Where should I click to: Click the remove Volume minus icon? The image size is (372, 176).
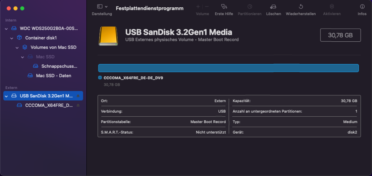pyautogui.click(x=207, y=7)
